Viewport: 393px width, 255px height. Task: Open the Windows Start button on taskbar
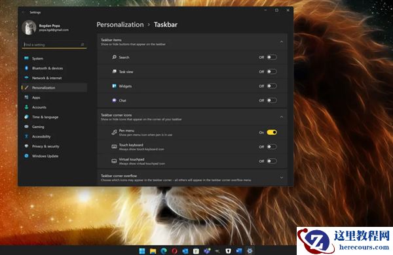[142, 250]
